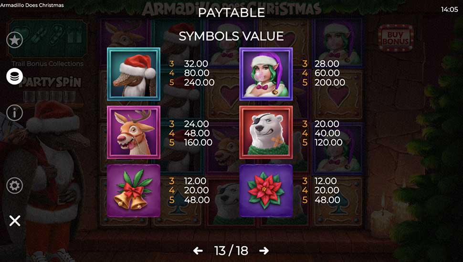
Task: Click the 200.00 elf five-symbol payout
Action: click(330, 82)
